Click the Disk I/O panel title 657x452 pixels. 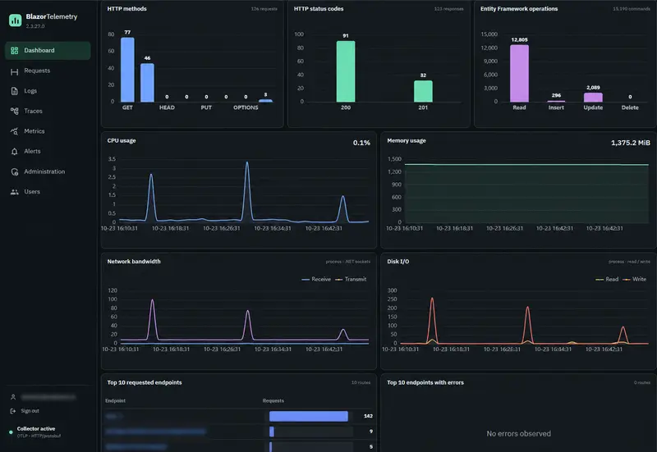398,262
